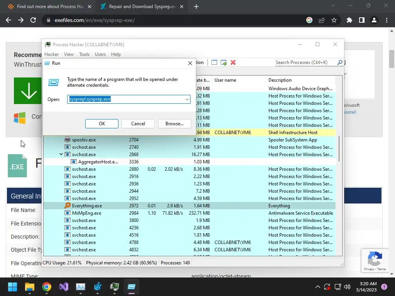The image size is (395, 296).
Task: Open the Users menu
Action: [100, 54]
